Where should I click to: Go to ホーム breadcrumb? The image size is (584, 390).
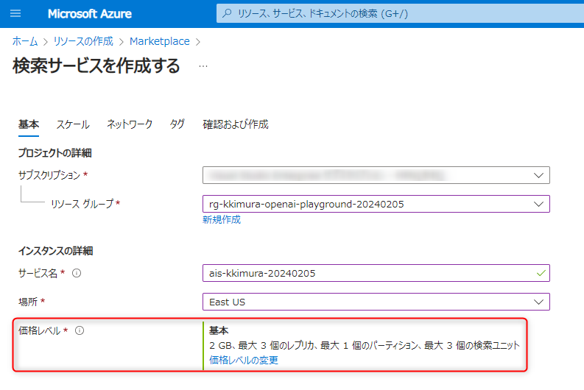(x=25, y=41)
